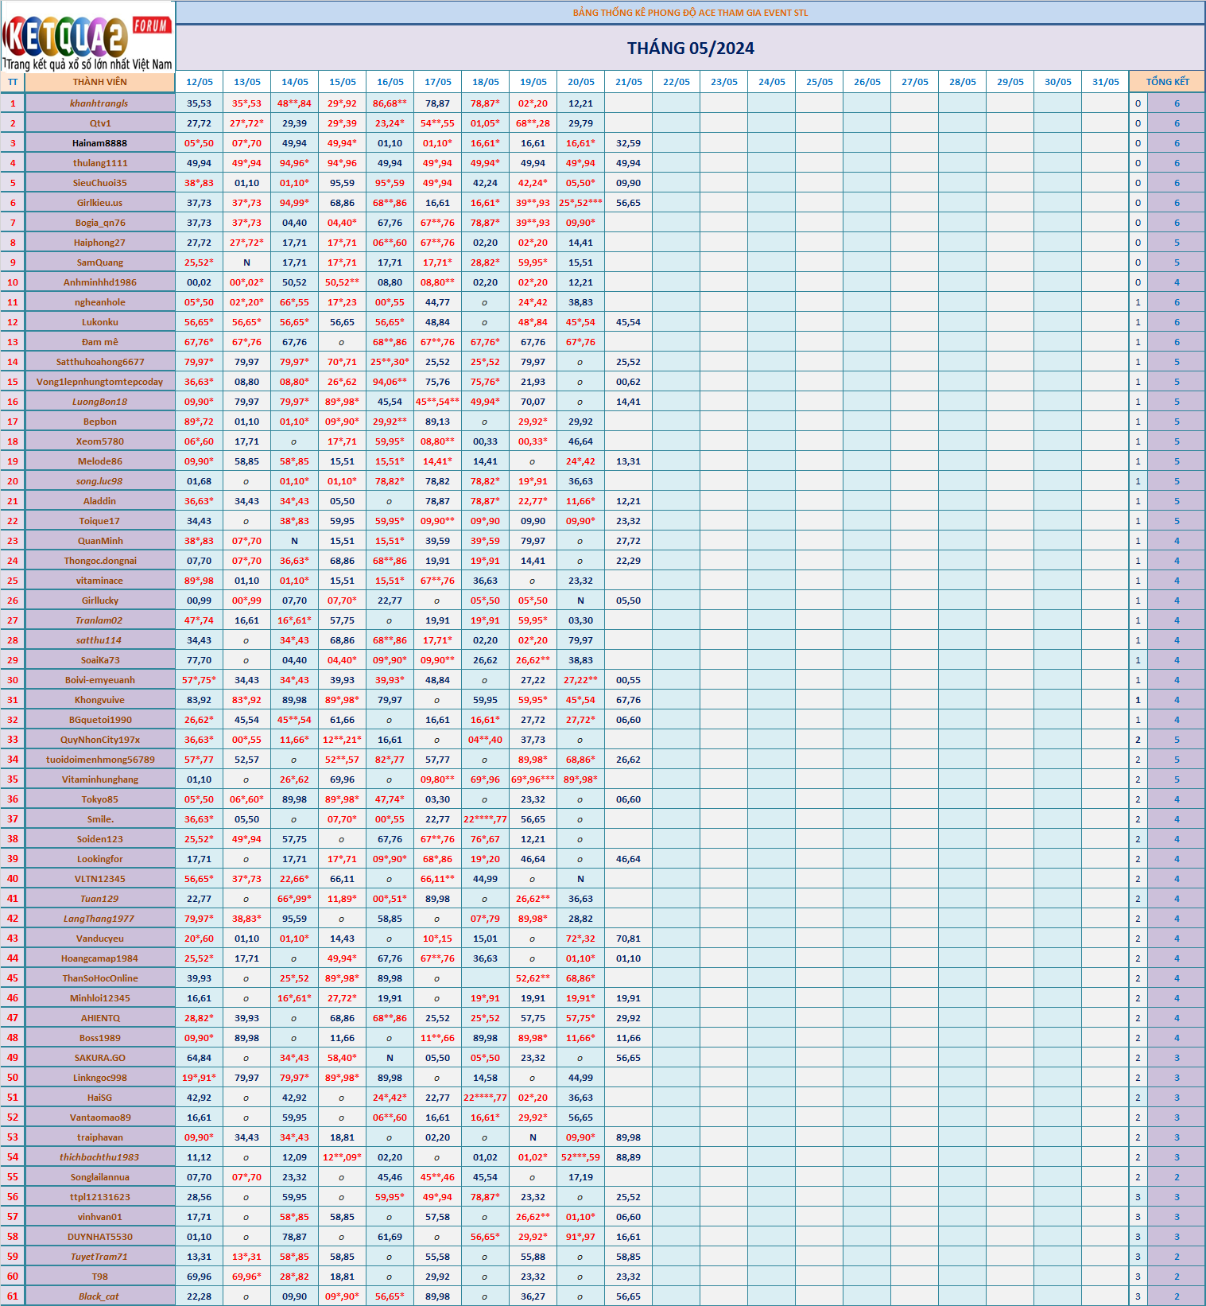Image resolution: width=1206 pixels, height=1306 pixels.
Task: Select member name Hainam8888
Action: (99, 143)
